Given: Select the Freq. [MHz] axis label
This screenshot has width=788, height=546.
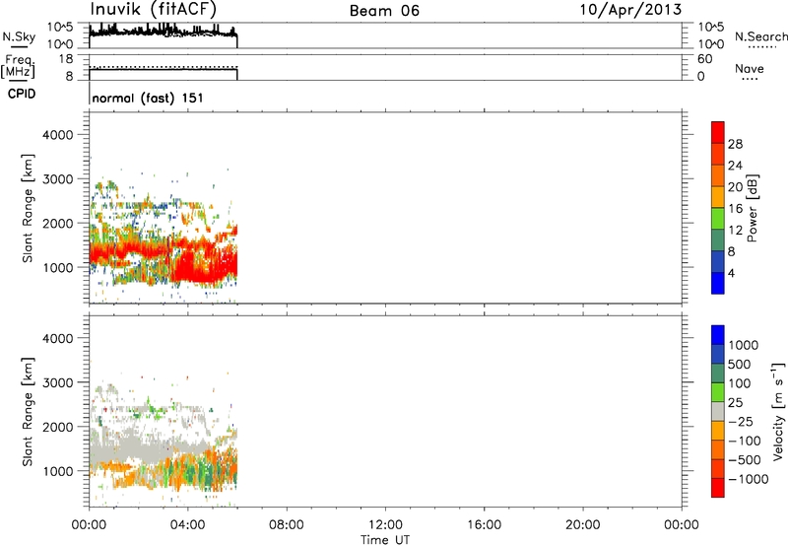Looking at the screenshot, I should 18,67.
